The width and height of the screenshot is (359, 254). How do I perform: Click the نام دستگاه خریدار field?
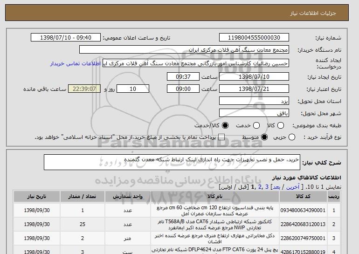(184, 50)
